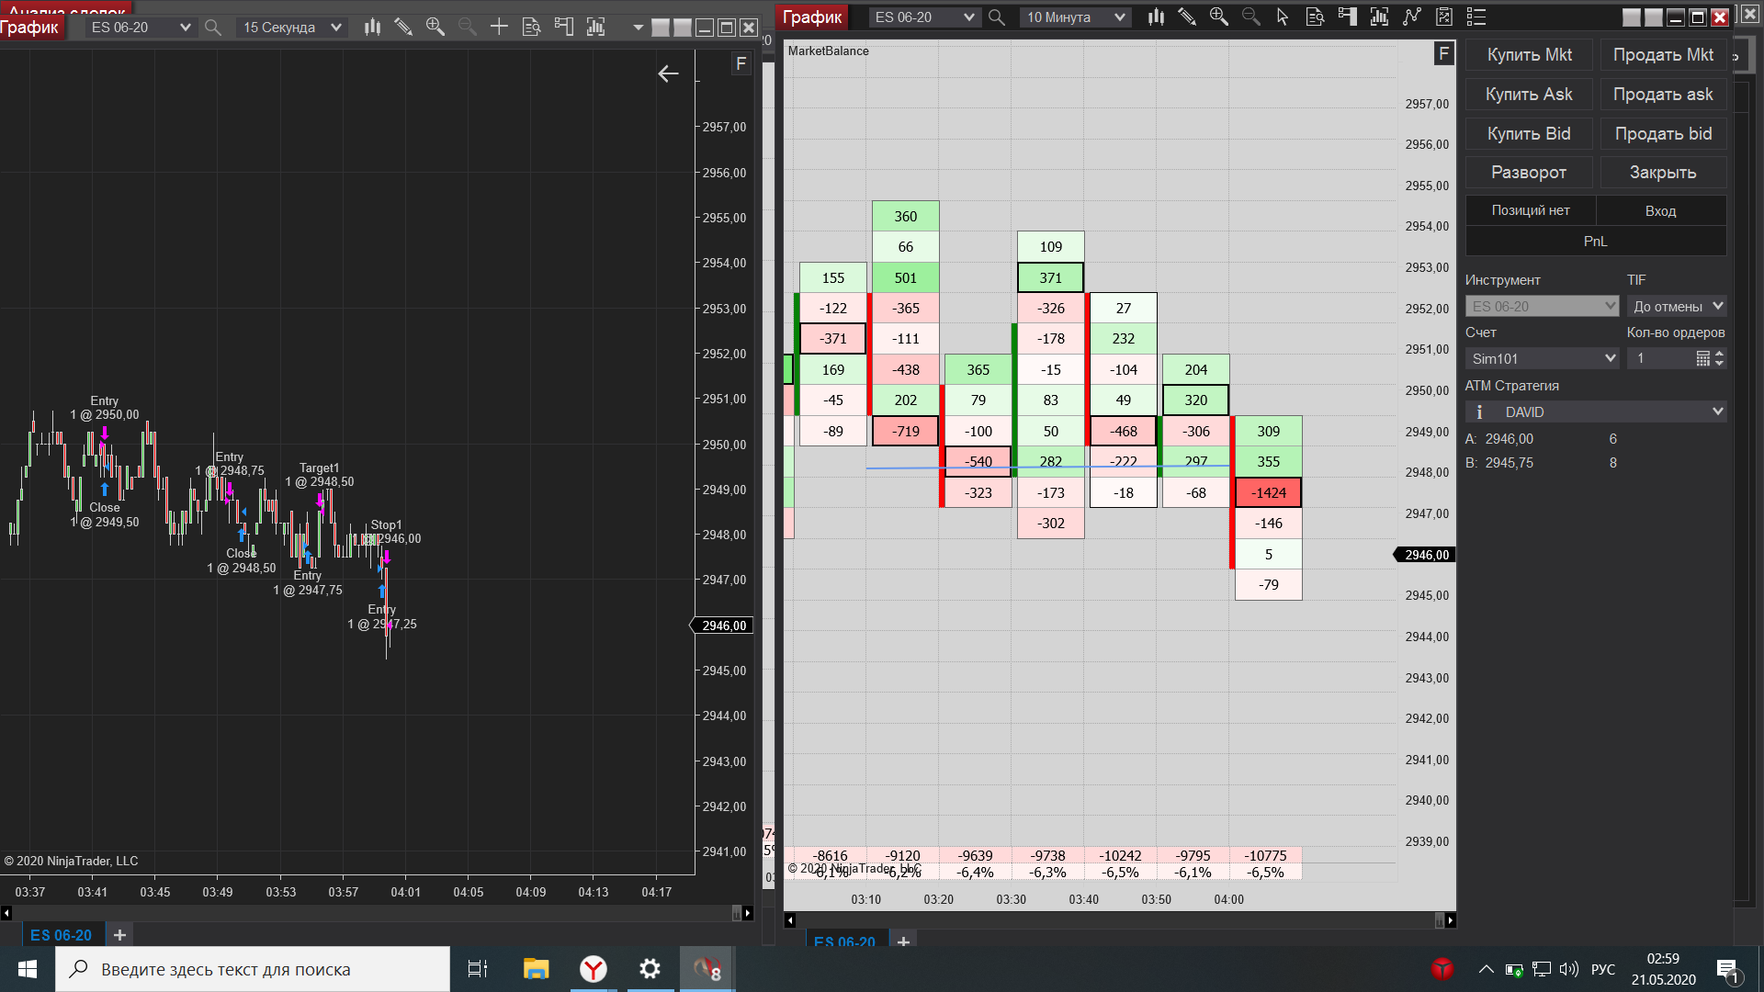Viewport: 1764px width, 992px height.
Task: Open 10 Минута interval dropdown
Action: [x=1076, y=17]
